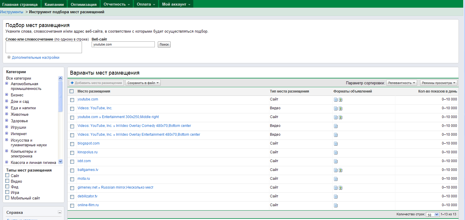Click the categories list scroll-up arrow
The height and width of the screenshot is (220, 465).
coord(61,78)
